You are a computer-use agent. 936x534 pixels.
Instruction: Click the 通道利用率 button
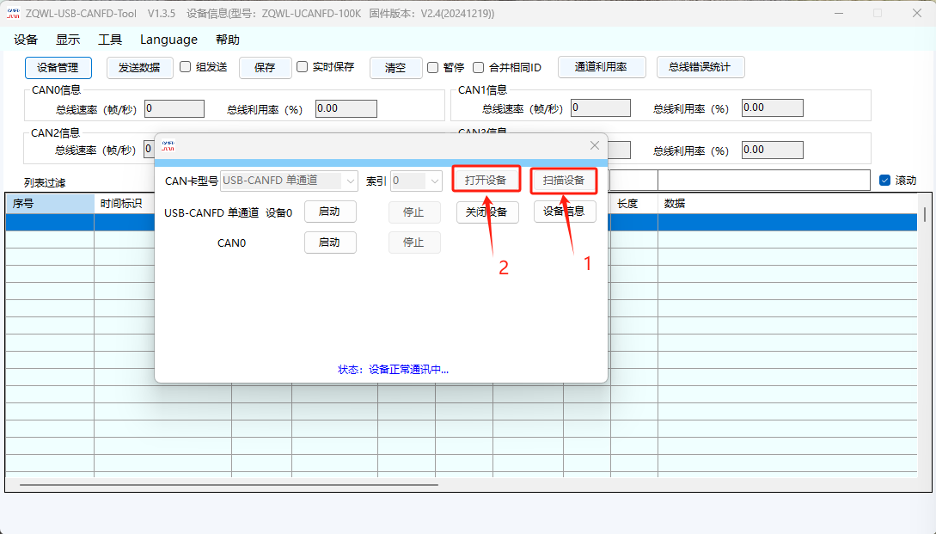[601, 67]
